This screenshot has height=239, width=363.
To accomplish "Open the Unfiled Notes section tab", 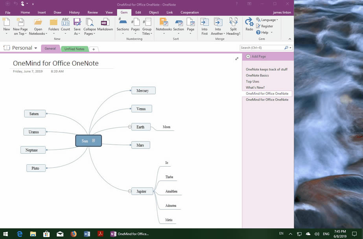I will pos(74,49).
